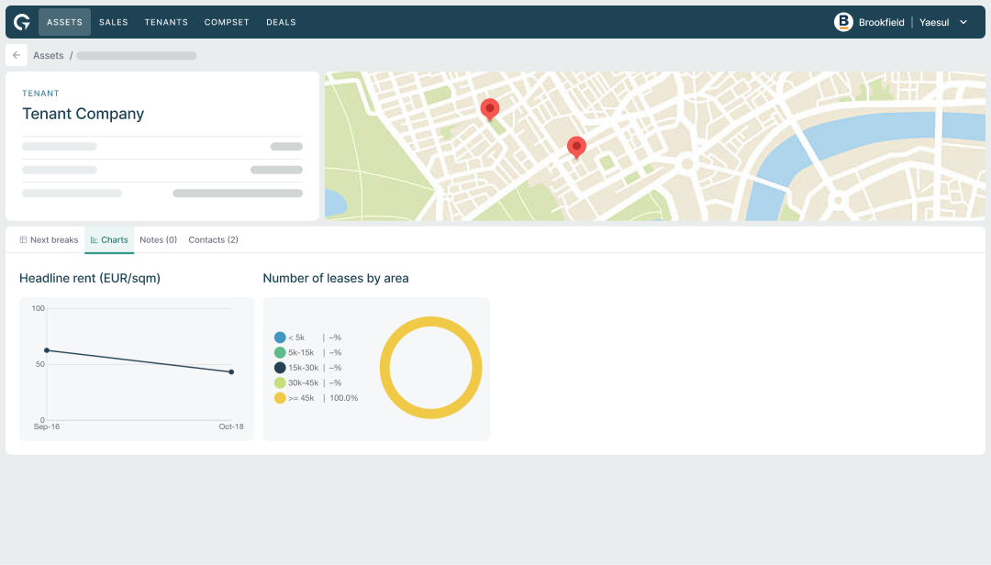Open the user account dropdown chevron

point(963,22)
